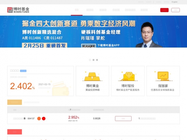Click the white outlined header button
The height and width of the screenshot is (140, 187).
tap(175, 10)
